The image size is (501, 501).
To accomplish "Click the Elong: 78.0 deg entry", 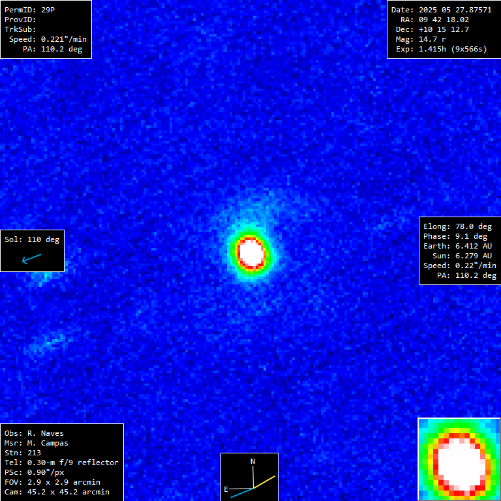I will tap(457, 226).
